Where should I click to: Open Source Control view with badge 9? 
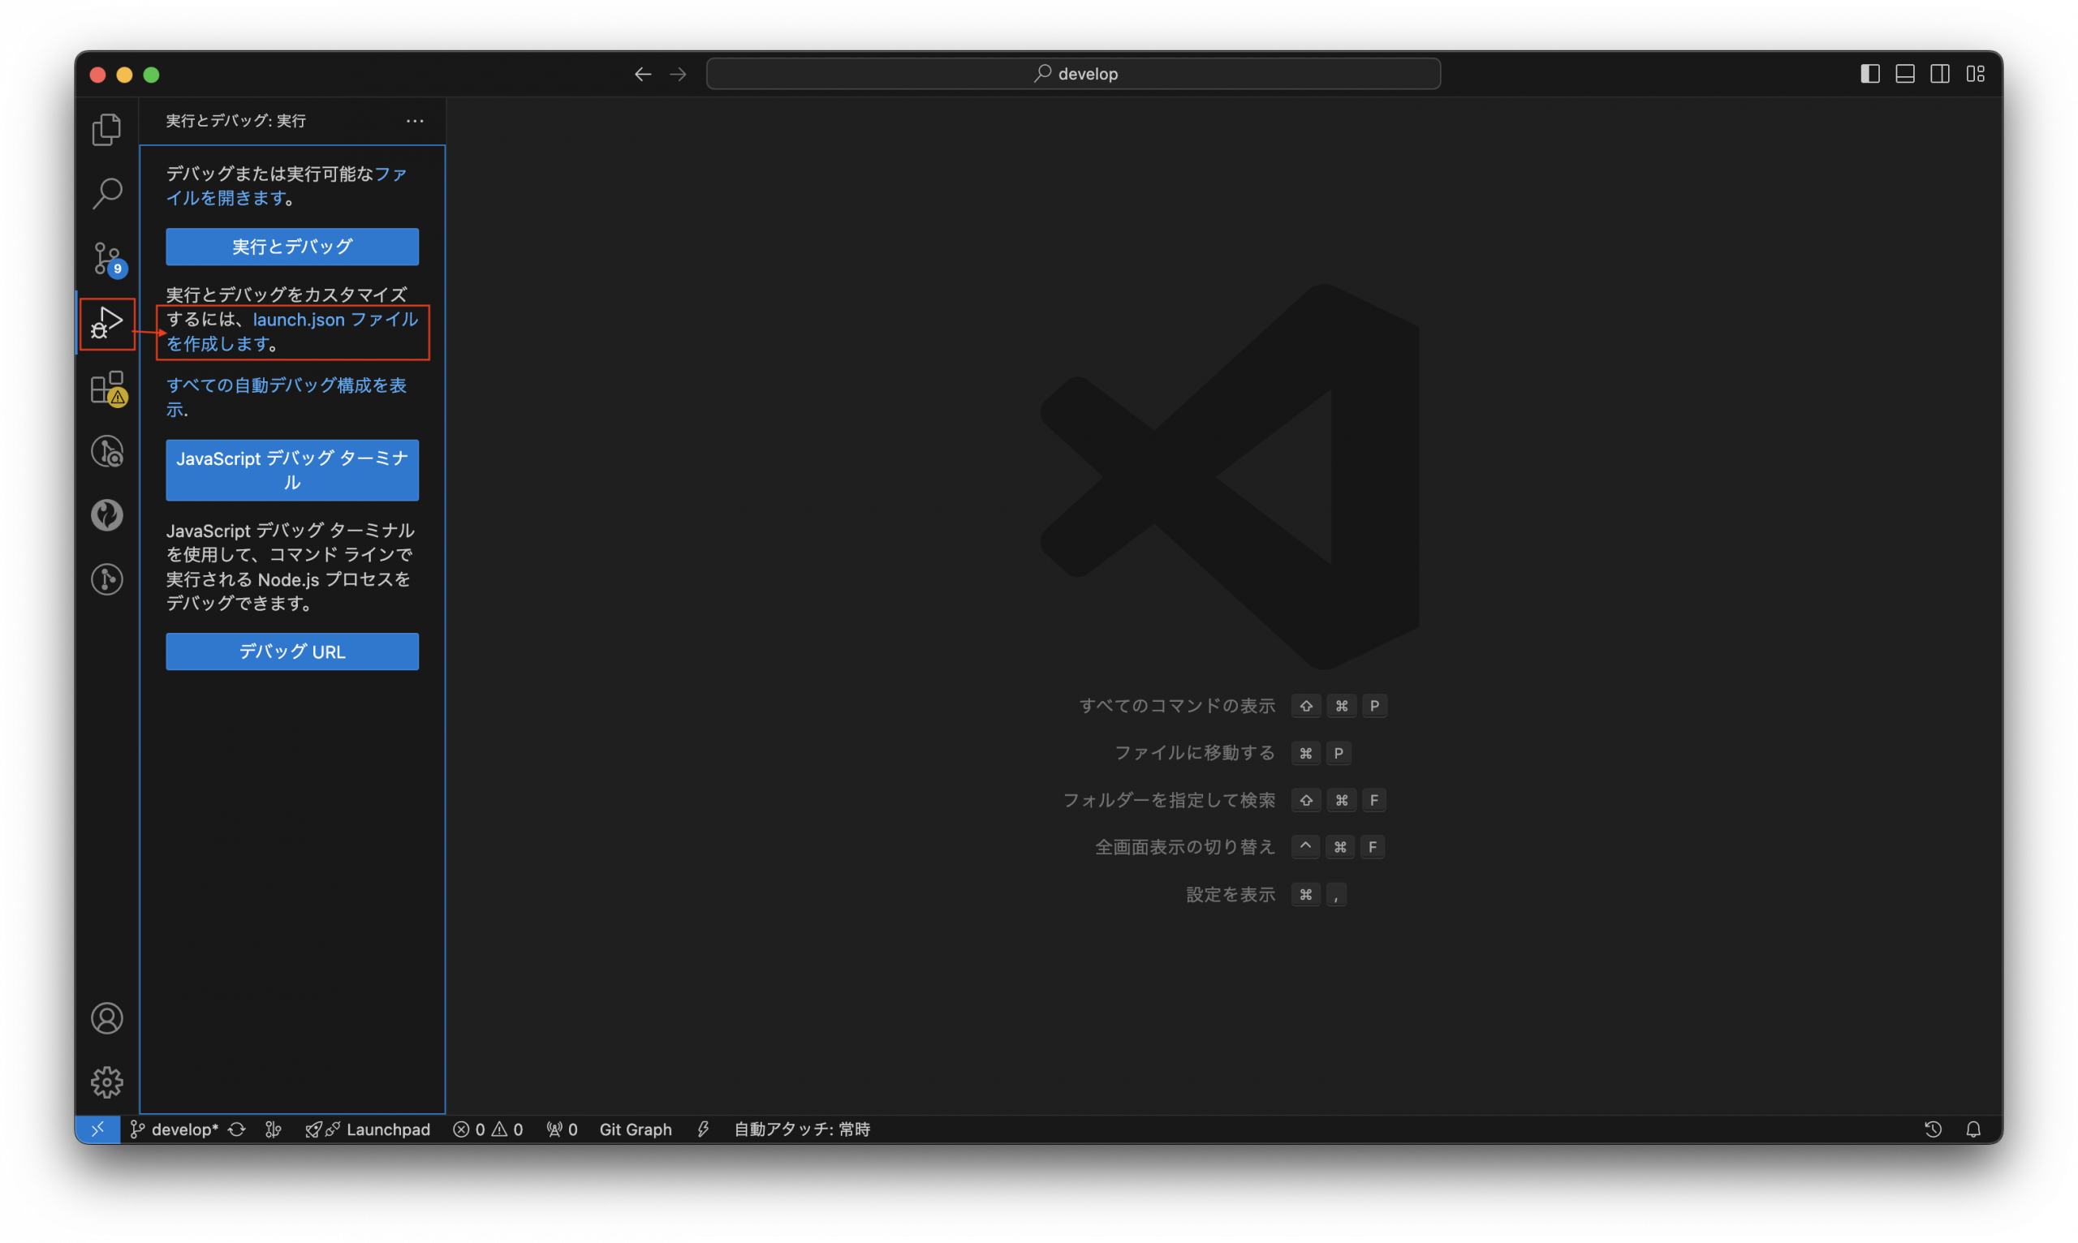tap(106, 258)
